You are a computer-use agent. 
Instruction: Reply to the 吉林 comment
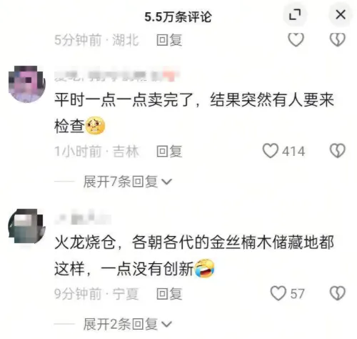click(x=169, y=152)
